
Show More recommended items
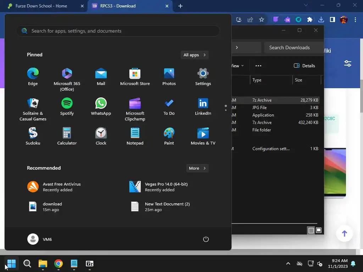pos(197,168)
